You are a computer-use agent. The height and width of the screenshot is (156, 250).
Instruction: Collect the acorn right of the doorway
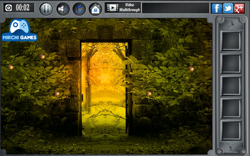pos(149,93)
